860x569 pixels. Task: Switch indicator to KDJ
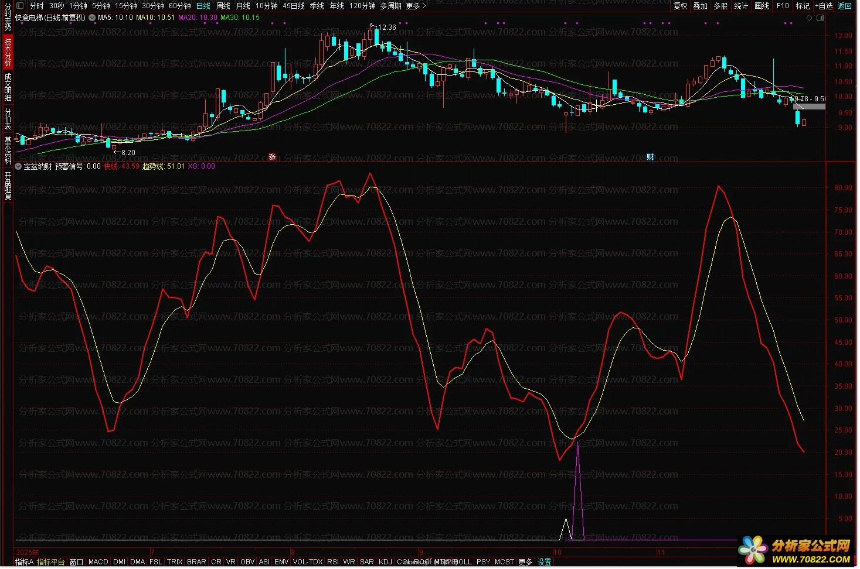[386, 562]
